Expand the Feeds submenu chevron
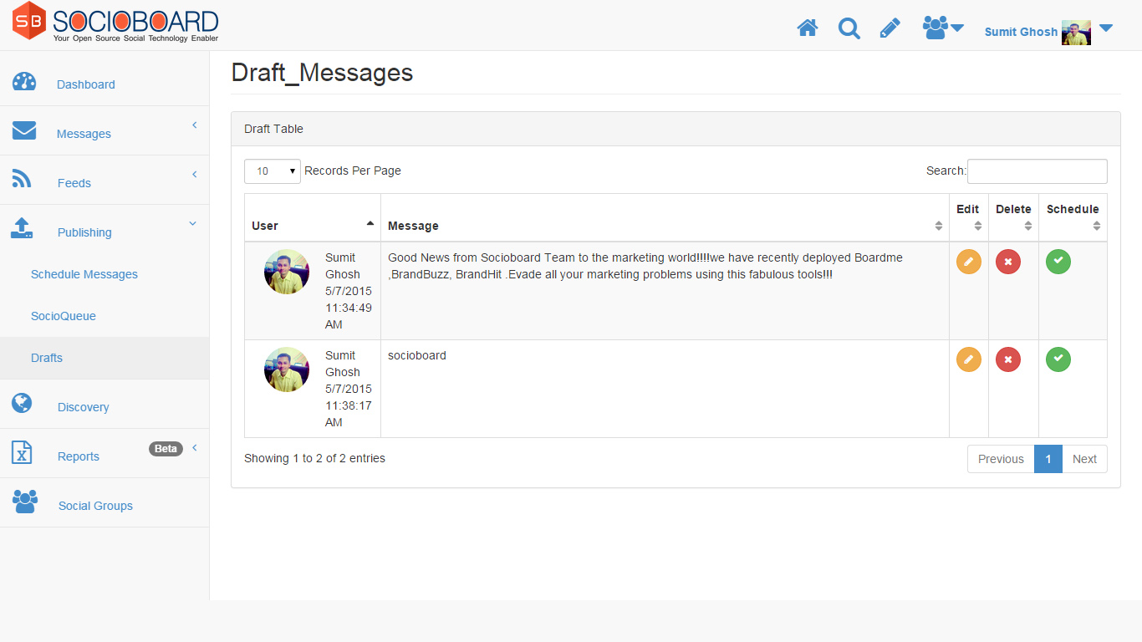Viewport: 1142px width, 642px height. coord(195,174)
